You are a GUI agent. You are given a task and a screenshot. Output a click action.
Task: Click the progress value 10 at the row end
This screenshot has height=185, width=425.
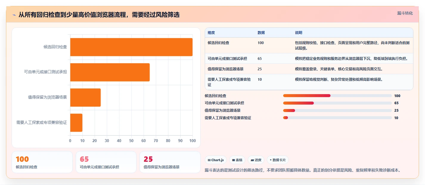[x=396, y=118]
